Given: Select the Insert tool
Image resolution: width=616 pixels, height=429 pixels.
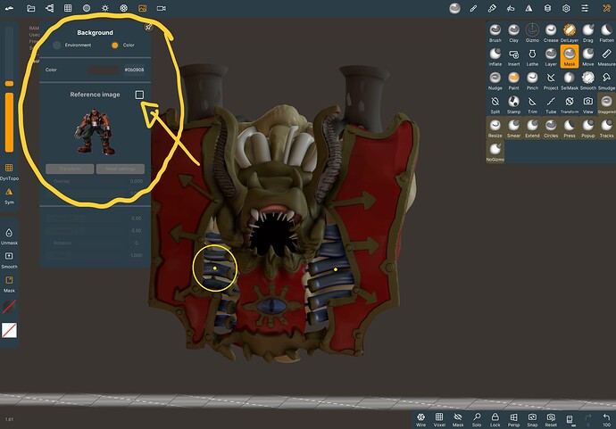Looking at the screenshot, I should pyautogui.click(x=513, y=57).
